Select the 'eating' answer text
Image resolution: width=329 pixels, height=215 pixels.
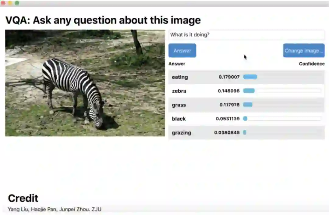[180, 77]
